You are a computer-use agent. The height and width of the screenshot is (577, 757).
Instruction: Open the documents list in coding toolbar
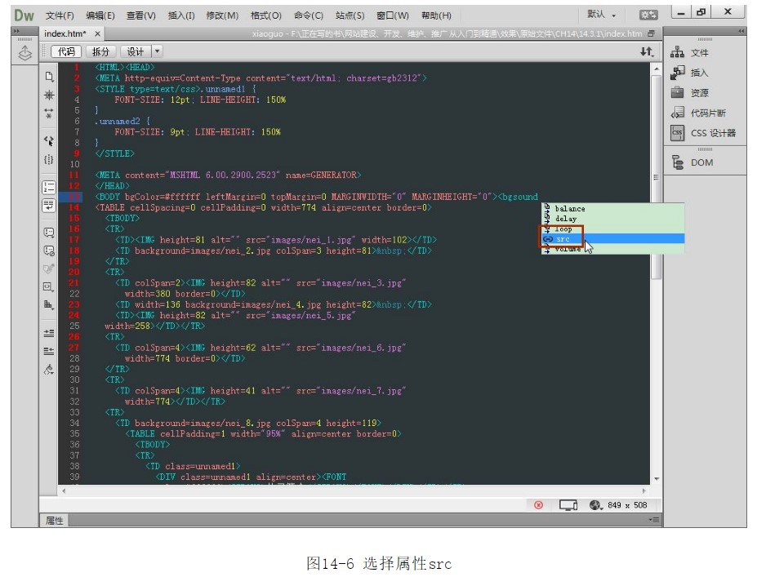[x=49, y=76]
